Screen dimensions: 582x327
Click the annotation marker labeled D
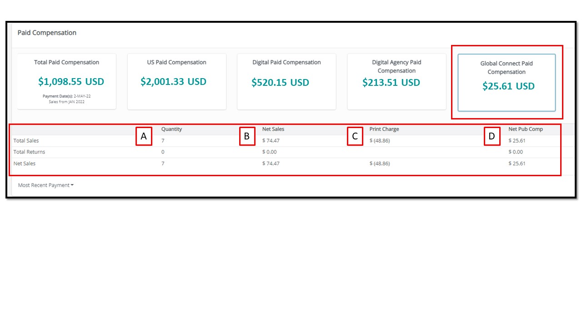click(492, 136)
